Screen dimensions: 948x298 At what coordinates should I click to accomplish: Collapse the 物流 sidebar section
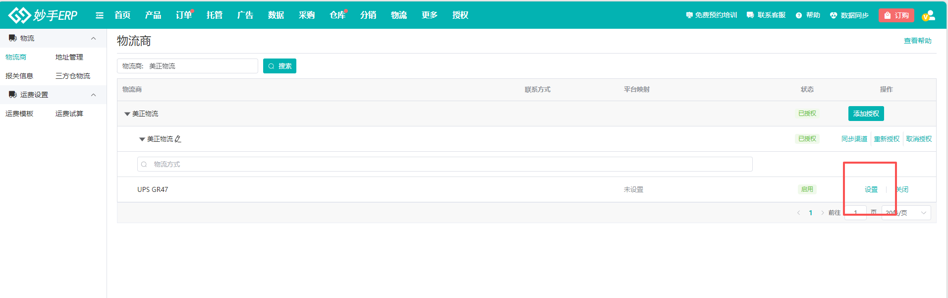tap(93, 38)
